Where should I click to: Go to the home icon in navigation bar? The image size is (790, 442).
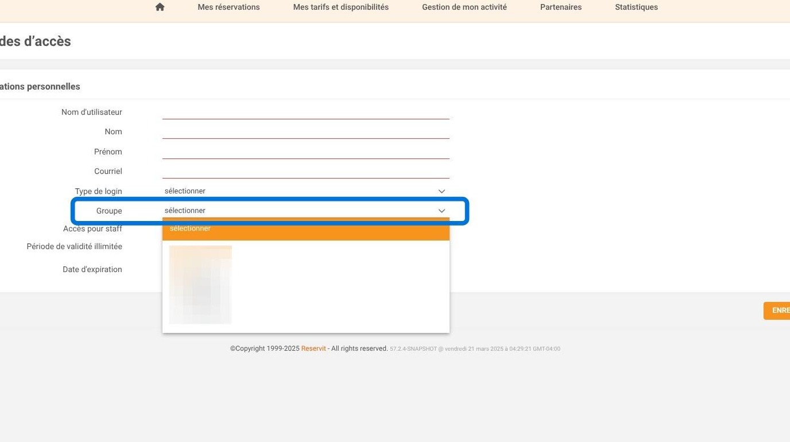(160, 7)
